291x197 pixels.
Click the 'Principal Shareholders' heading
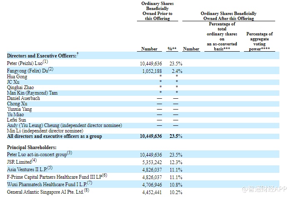click(32, 147)
